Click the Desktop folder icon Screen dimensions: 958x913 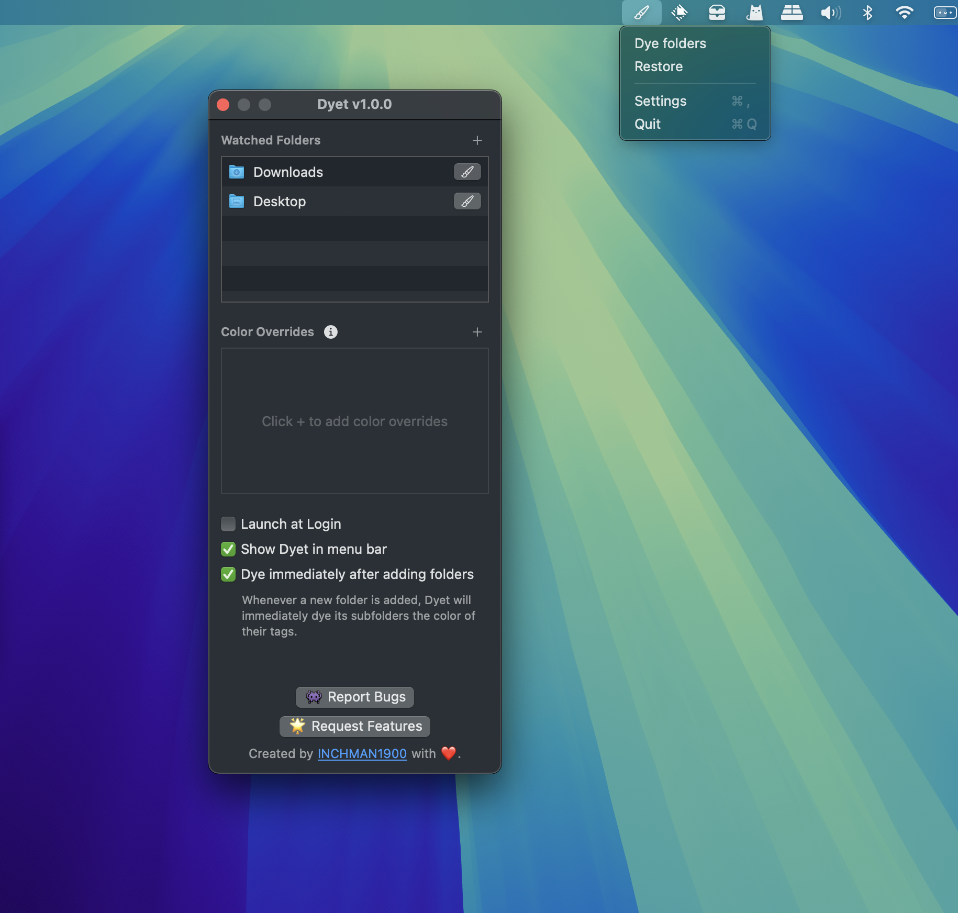point(237,201)
